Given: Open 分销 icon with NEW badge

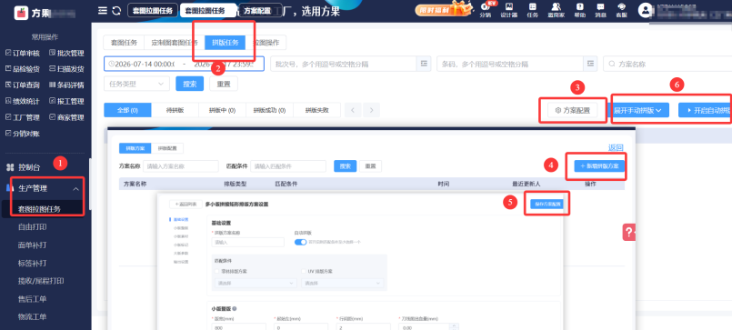Looking at the screenshot, I should 486,10.
